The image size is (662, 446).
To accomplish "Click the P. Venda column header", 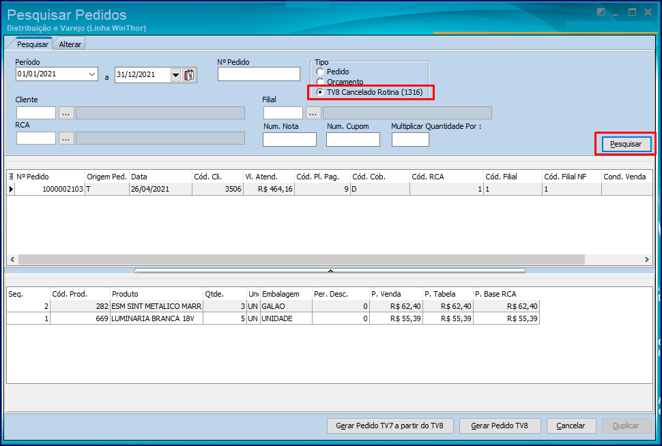I will coord(396,294).
